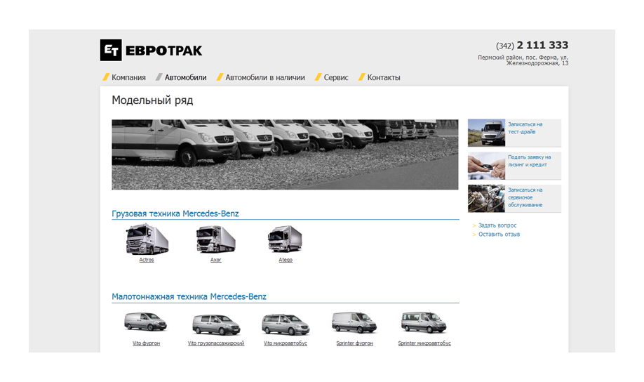644x382 pixels.
Task: Open Записаться на сервисное обслуживание link
Action: coord(525,197)
